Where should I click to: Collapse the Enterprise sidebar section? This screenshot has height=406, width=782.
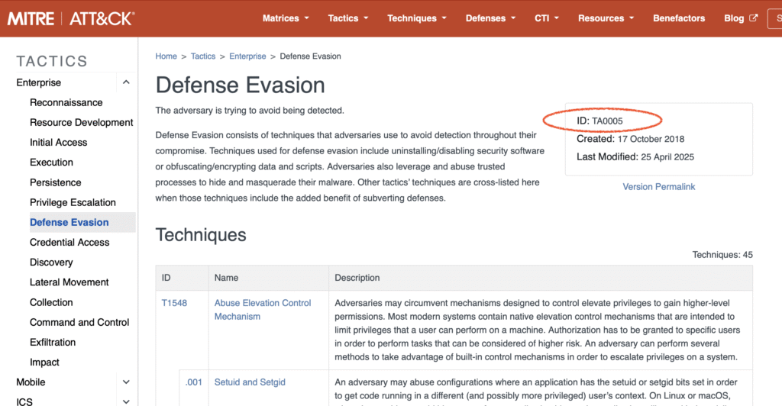(x=126, y=82)
